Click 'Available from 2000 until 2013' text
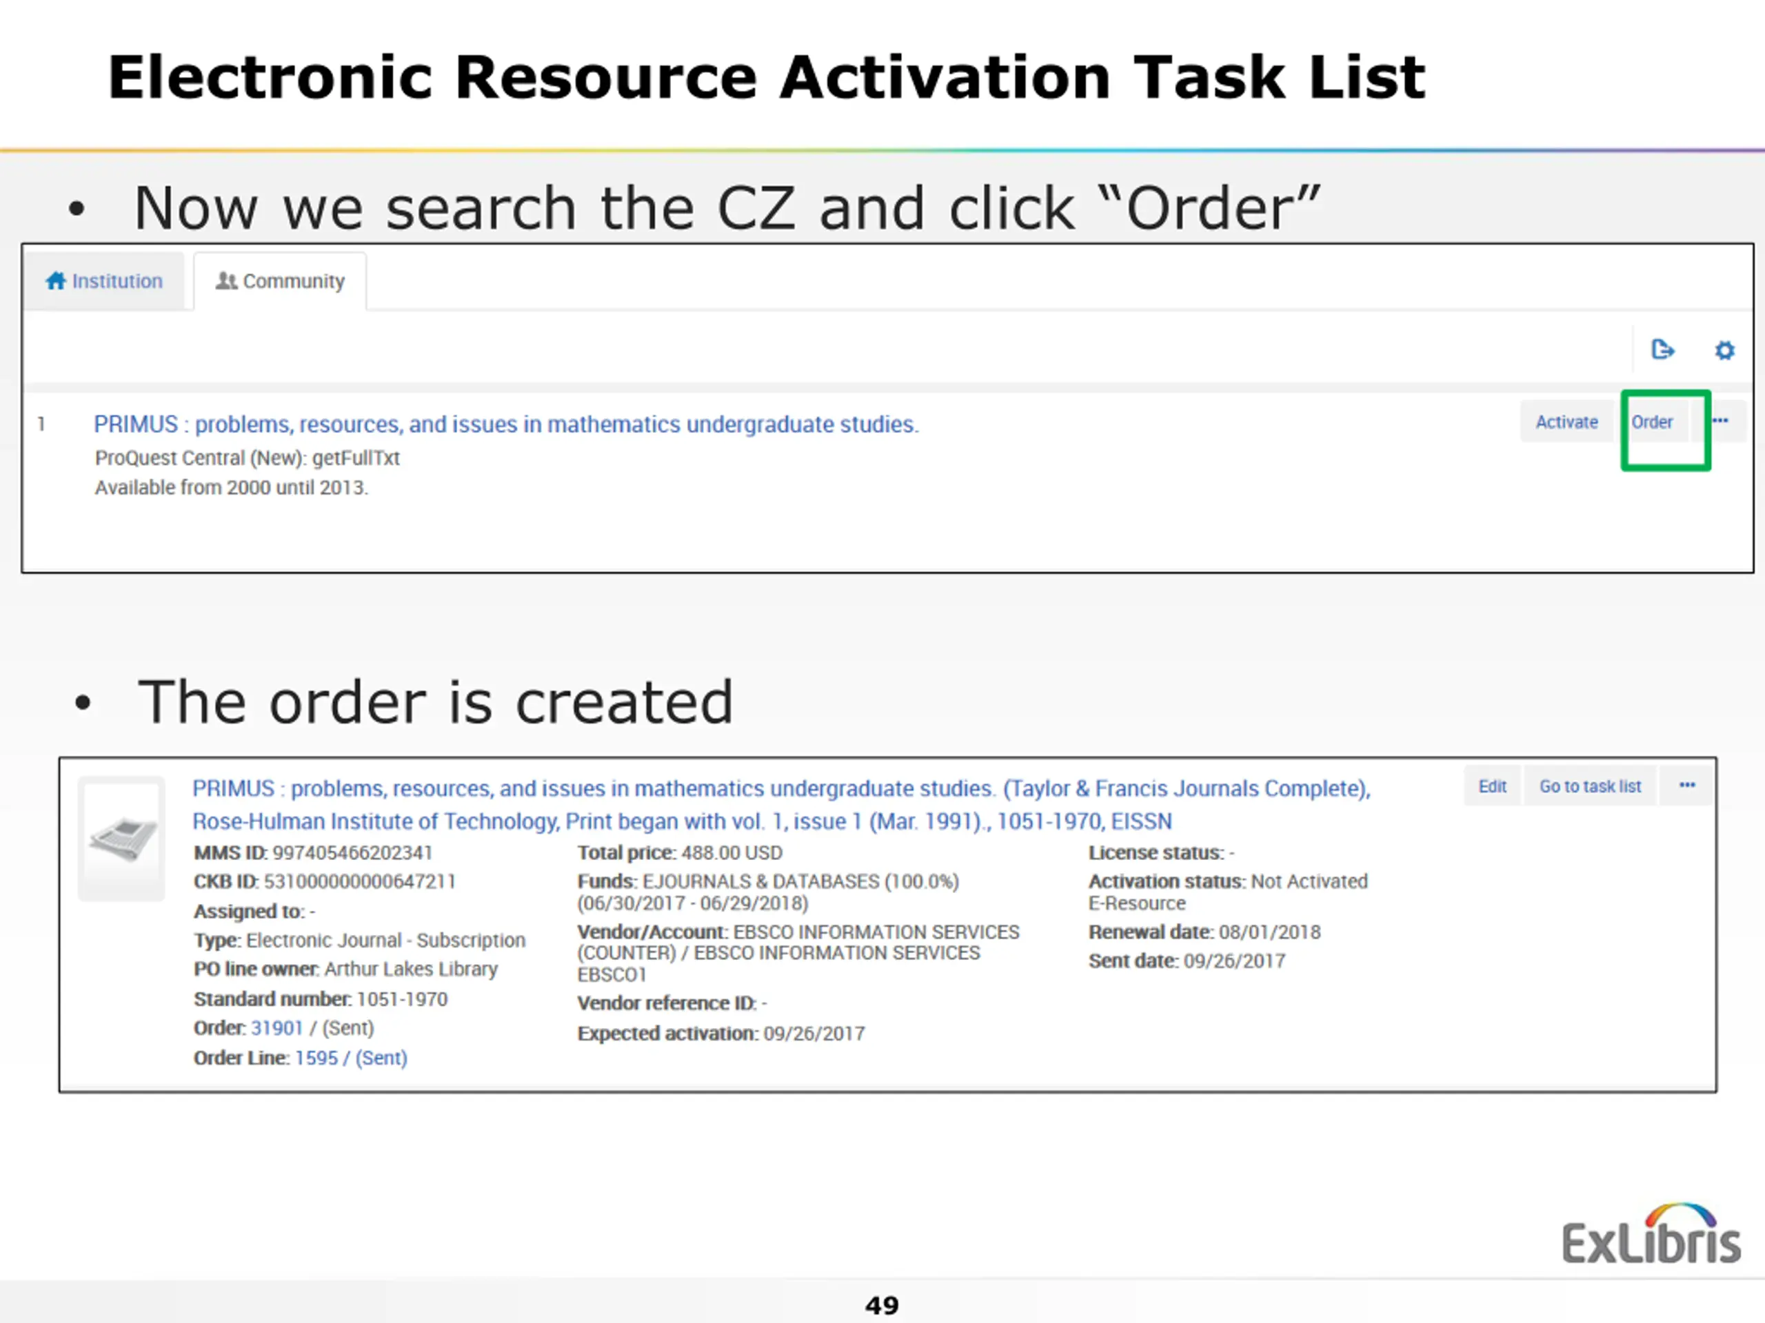This screenshot has width=1765, height=1323. click(x=232, y=487)
